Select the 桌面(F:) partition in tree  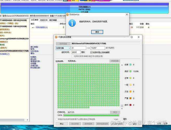(x=3, y=48)
